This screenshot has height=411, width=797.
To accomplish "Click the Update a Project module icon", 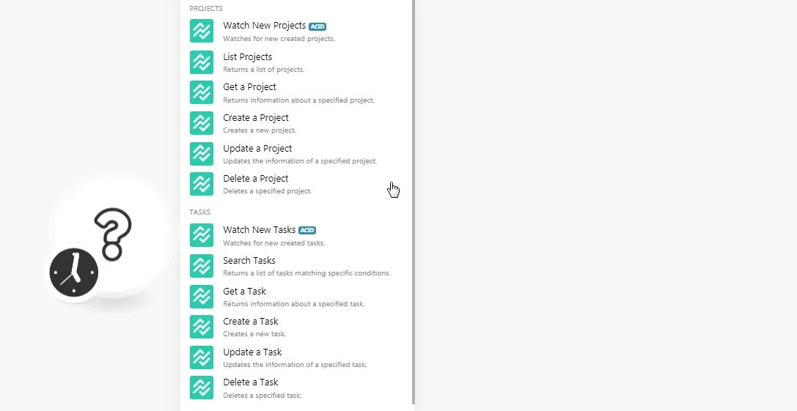I will coord(202,153).
